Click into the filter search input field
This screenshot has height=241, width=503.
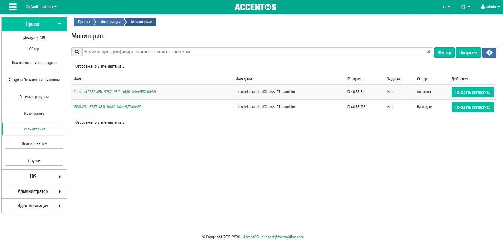pos(253,52)
